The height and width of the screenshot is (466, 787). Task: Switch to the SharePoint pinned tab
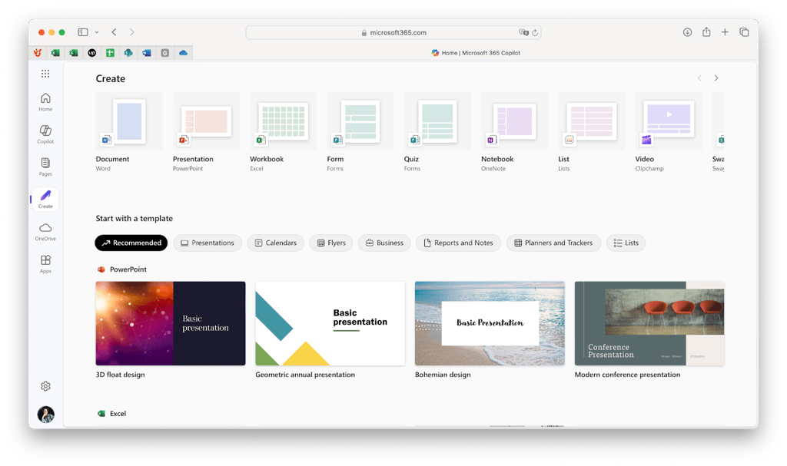[128, 53]
